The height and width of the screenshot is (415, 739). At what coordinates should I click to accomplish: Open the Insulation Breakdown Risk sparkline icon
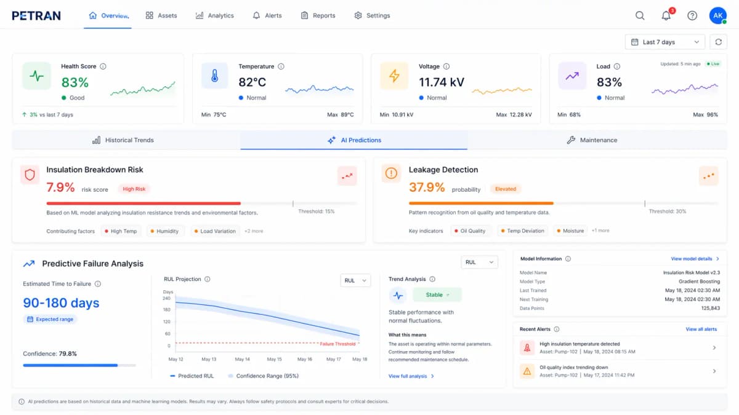(x=347, y=176)
